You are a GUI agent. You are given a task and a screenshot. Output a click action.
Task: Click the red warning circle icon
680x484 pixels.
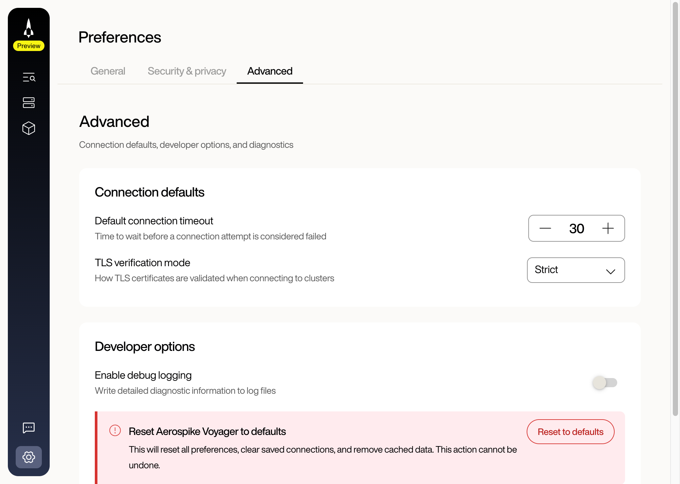tap(115, 430)
